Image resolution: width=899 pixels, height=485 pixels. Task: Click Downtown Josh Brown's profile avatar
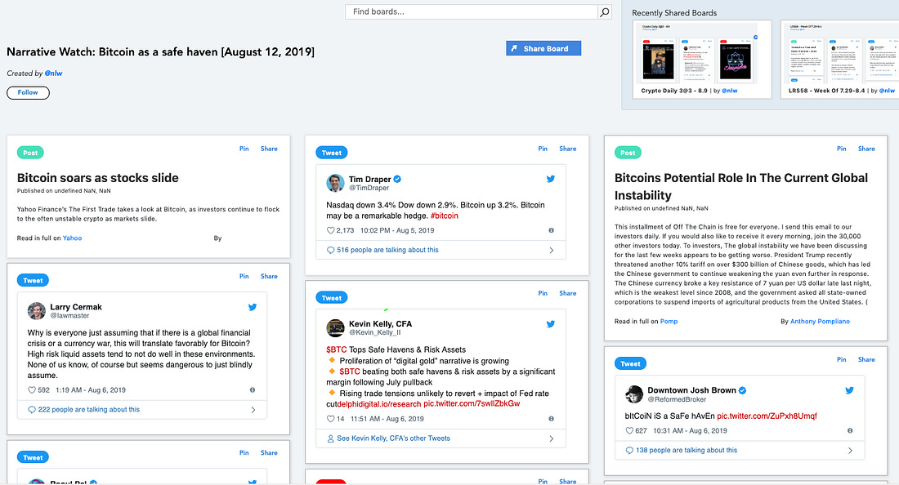coord(634,394)
